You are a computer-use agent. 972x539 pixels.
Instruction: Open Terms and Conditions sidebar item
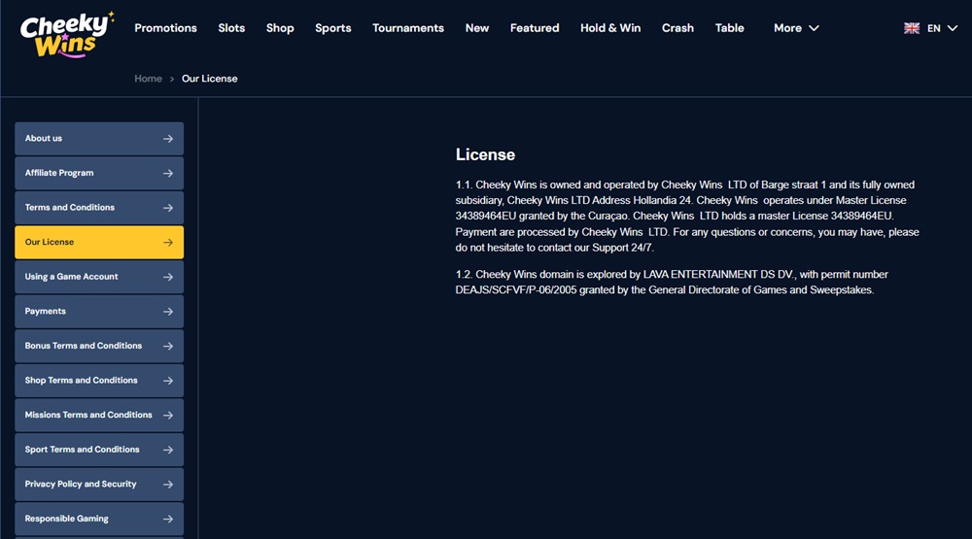point(99,208)
